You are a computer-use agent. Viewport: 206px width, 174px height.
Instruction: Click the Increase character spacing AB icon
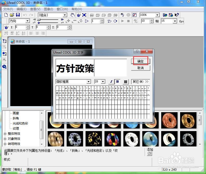6,33
